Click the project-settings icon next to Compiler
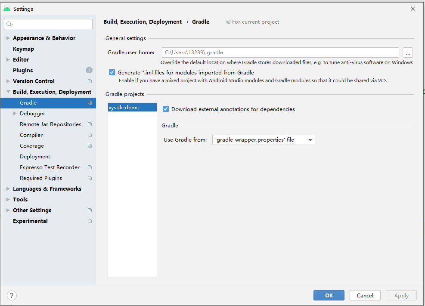Viewport: 425px width, 306px height. click(89, 135)
